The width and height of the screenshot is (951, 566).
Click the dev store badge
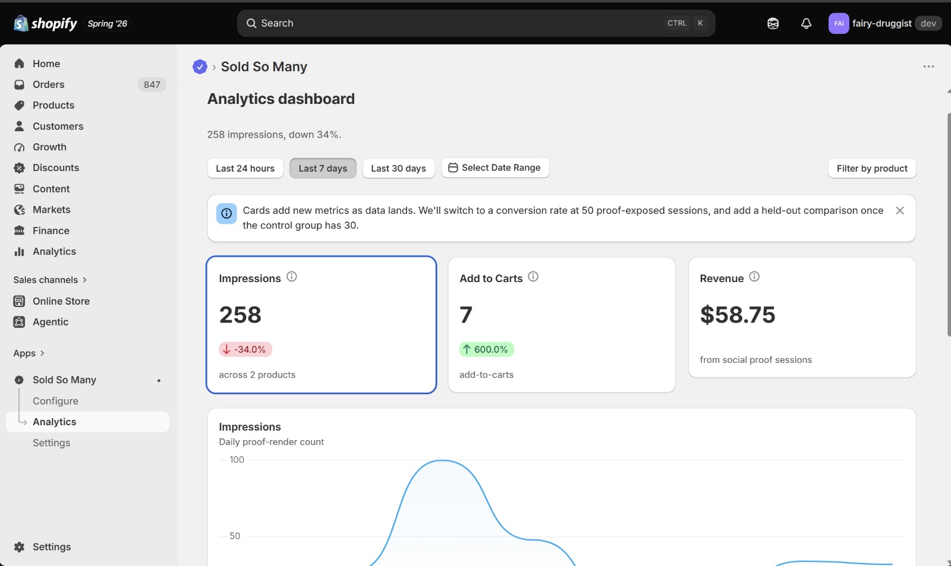pyautogui.click(x=928, y=23)
